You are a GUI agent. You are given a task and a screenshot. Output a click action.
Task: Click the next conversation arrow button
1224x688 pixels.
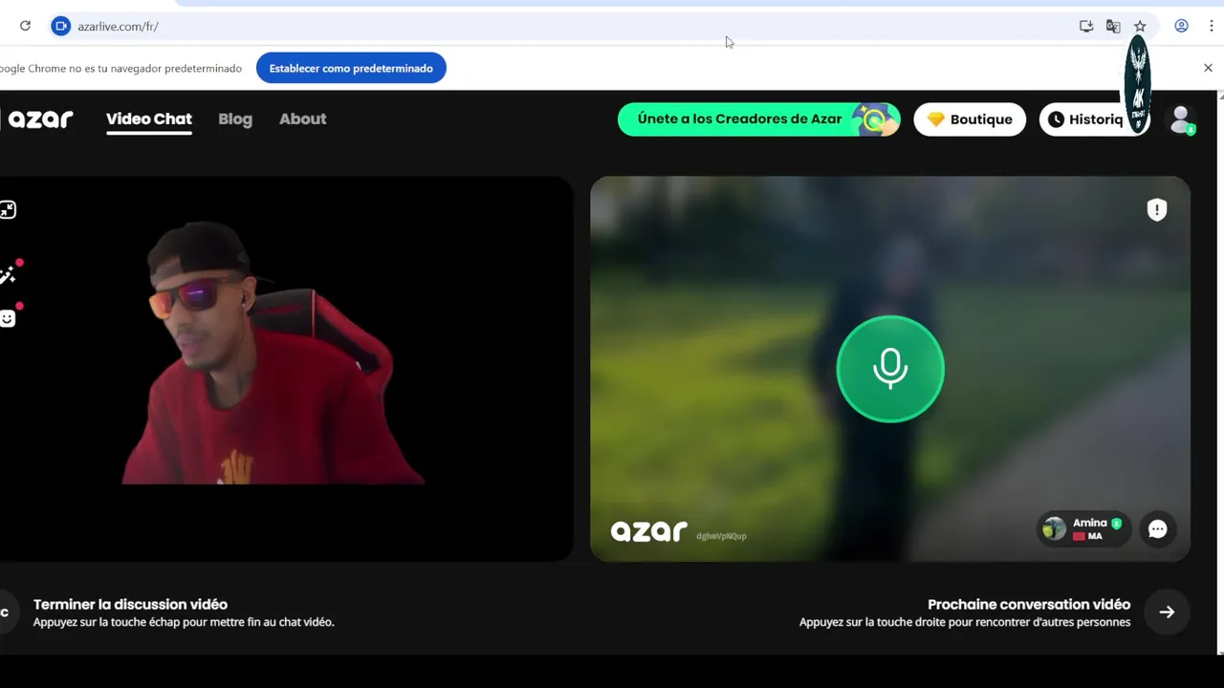tap(1167, 613)
